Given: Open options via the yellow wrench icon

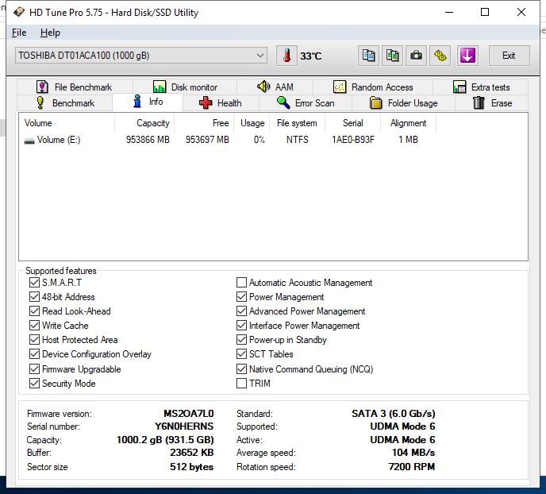Looking at the screenshot, I should (440, 56).
